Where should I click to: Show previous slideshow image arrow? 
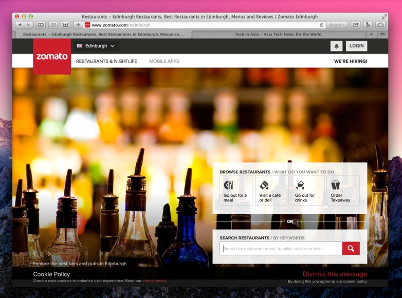[x=34, y=254]
